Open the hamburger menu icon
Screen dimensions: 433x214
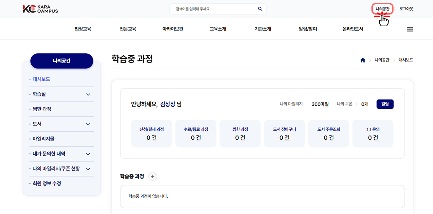(x=410, y=29)
